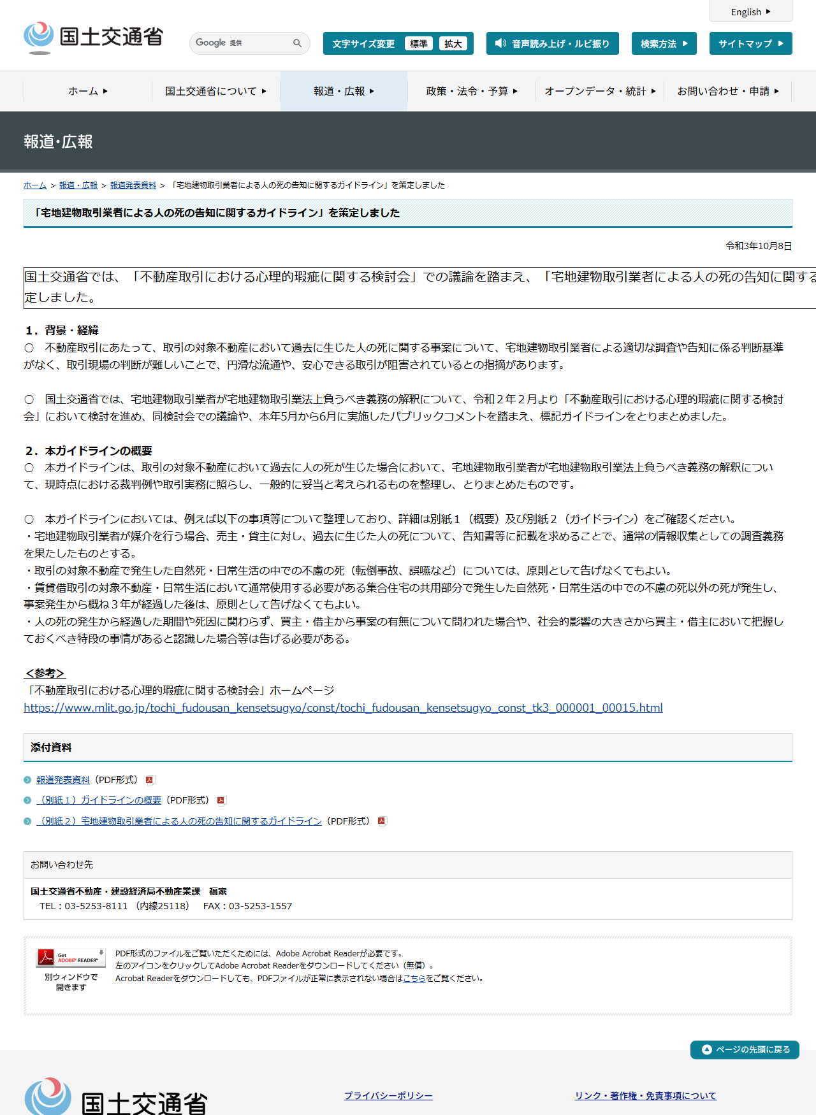Open the 報道発表資料 PDF link

point(63,780)
